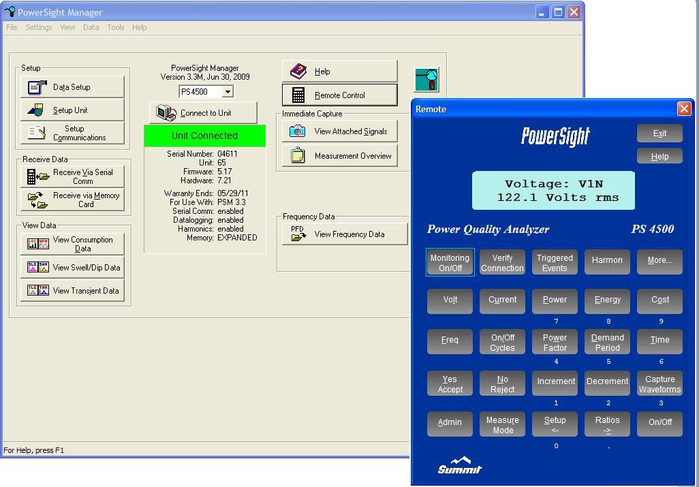Image resolution: width=699 pixels, height=487 pixels.
Task: Click the Decrement remote key
Action: tap(607, 383)
